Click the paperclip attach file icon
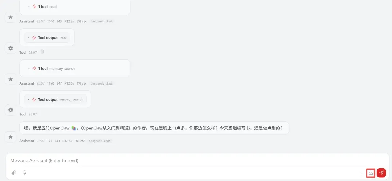 pyautogui.click(x=14, y=173)
